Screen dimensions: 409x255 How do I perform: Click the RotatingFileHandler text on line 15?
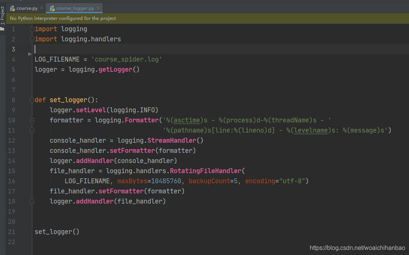pyautogui.click(x=206, y=171)
